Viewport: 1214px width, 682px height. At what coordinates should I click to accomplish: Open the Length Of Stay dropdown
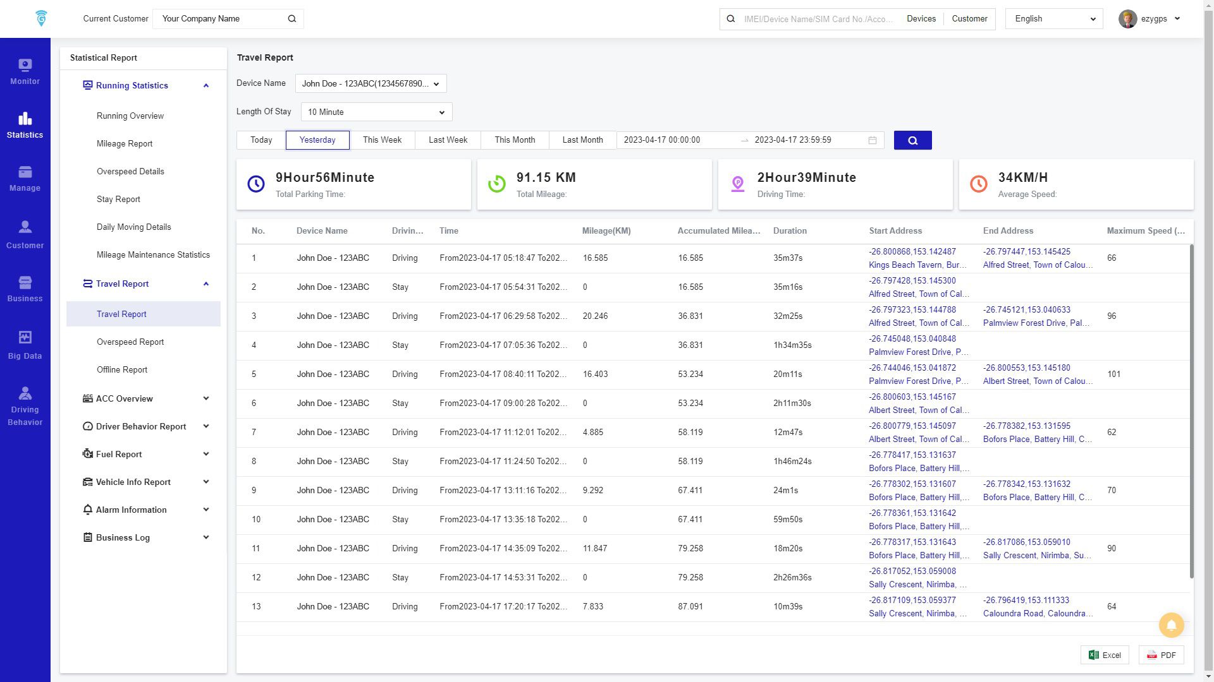(x=376, y=112)
